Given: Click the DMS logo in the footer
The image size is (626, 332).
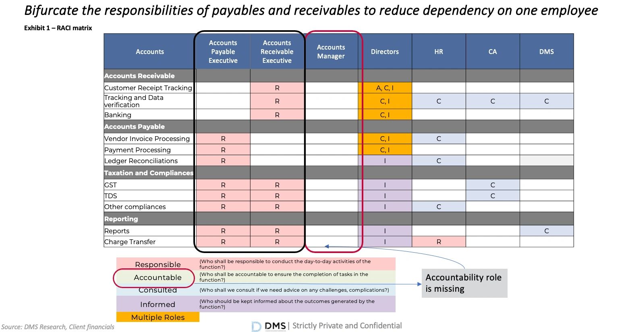Looking at the screenshot, I should 269,326.
